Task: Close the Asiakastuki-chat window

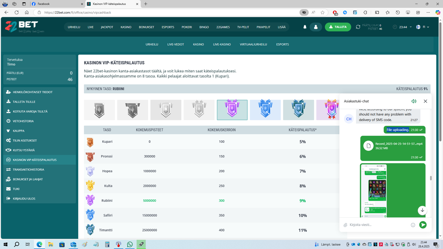Action: (425, 101)
